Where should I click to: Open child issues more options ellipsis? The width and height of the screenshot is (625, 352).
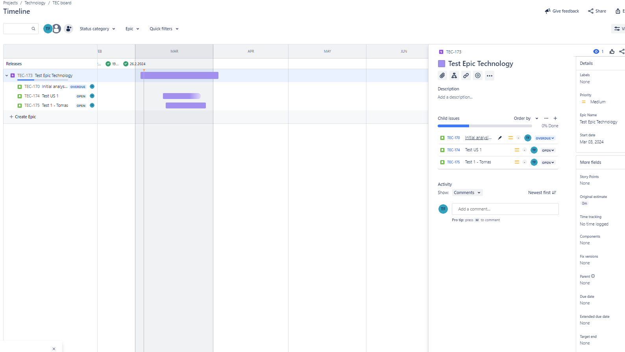point(546,118)
